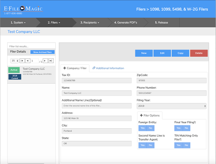Click Edit filer button
The height and width of the screenshot is (164, 216).
pyautogui.click(x=162, y=53)
